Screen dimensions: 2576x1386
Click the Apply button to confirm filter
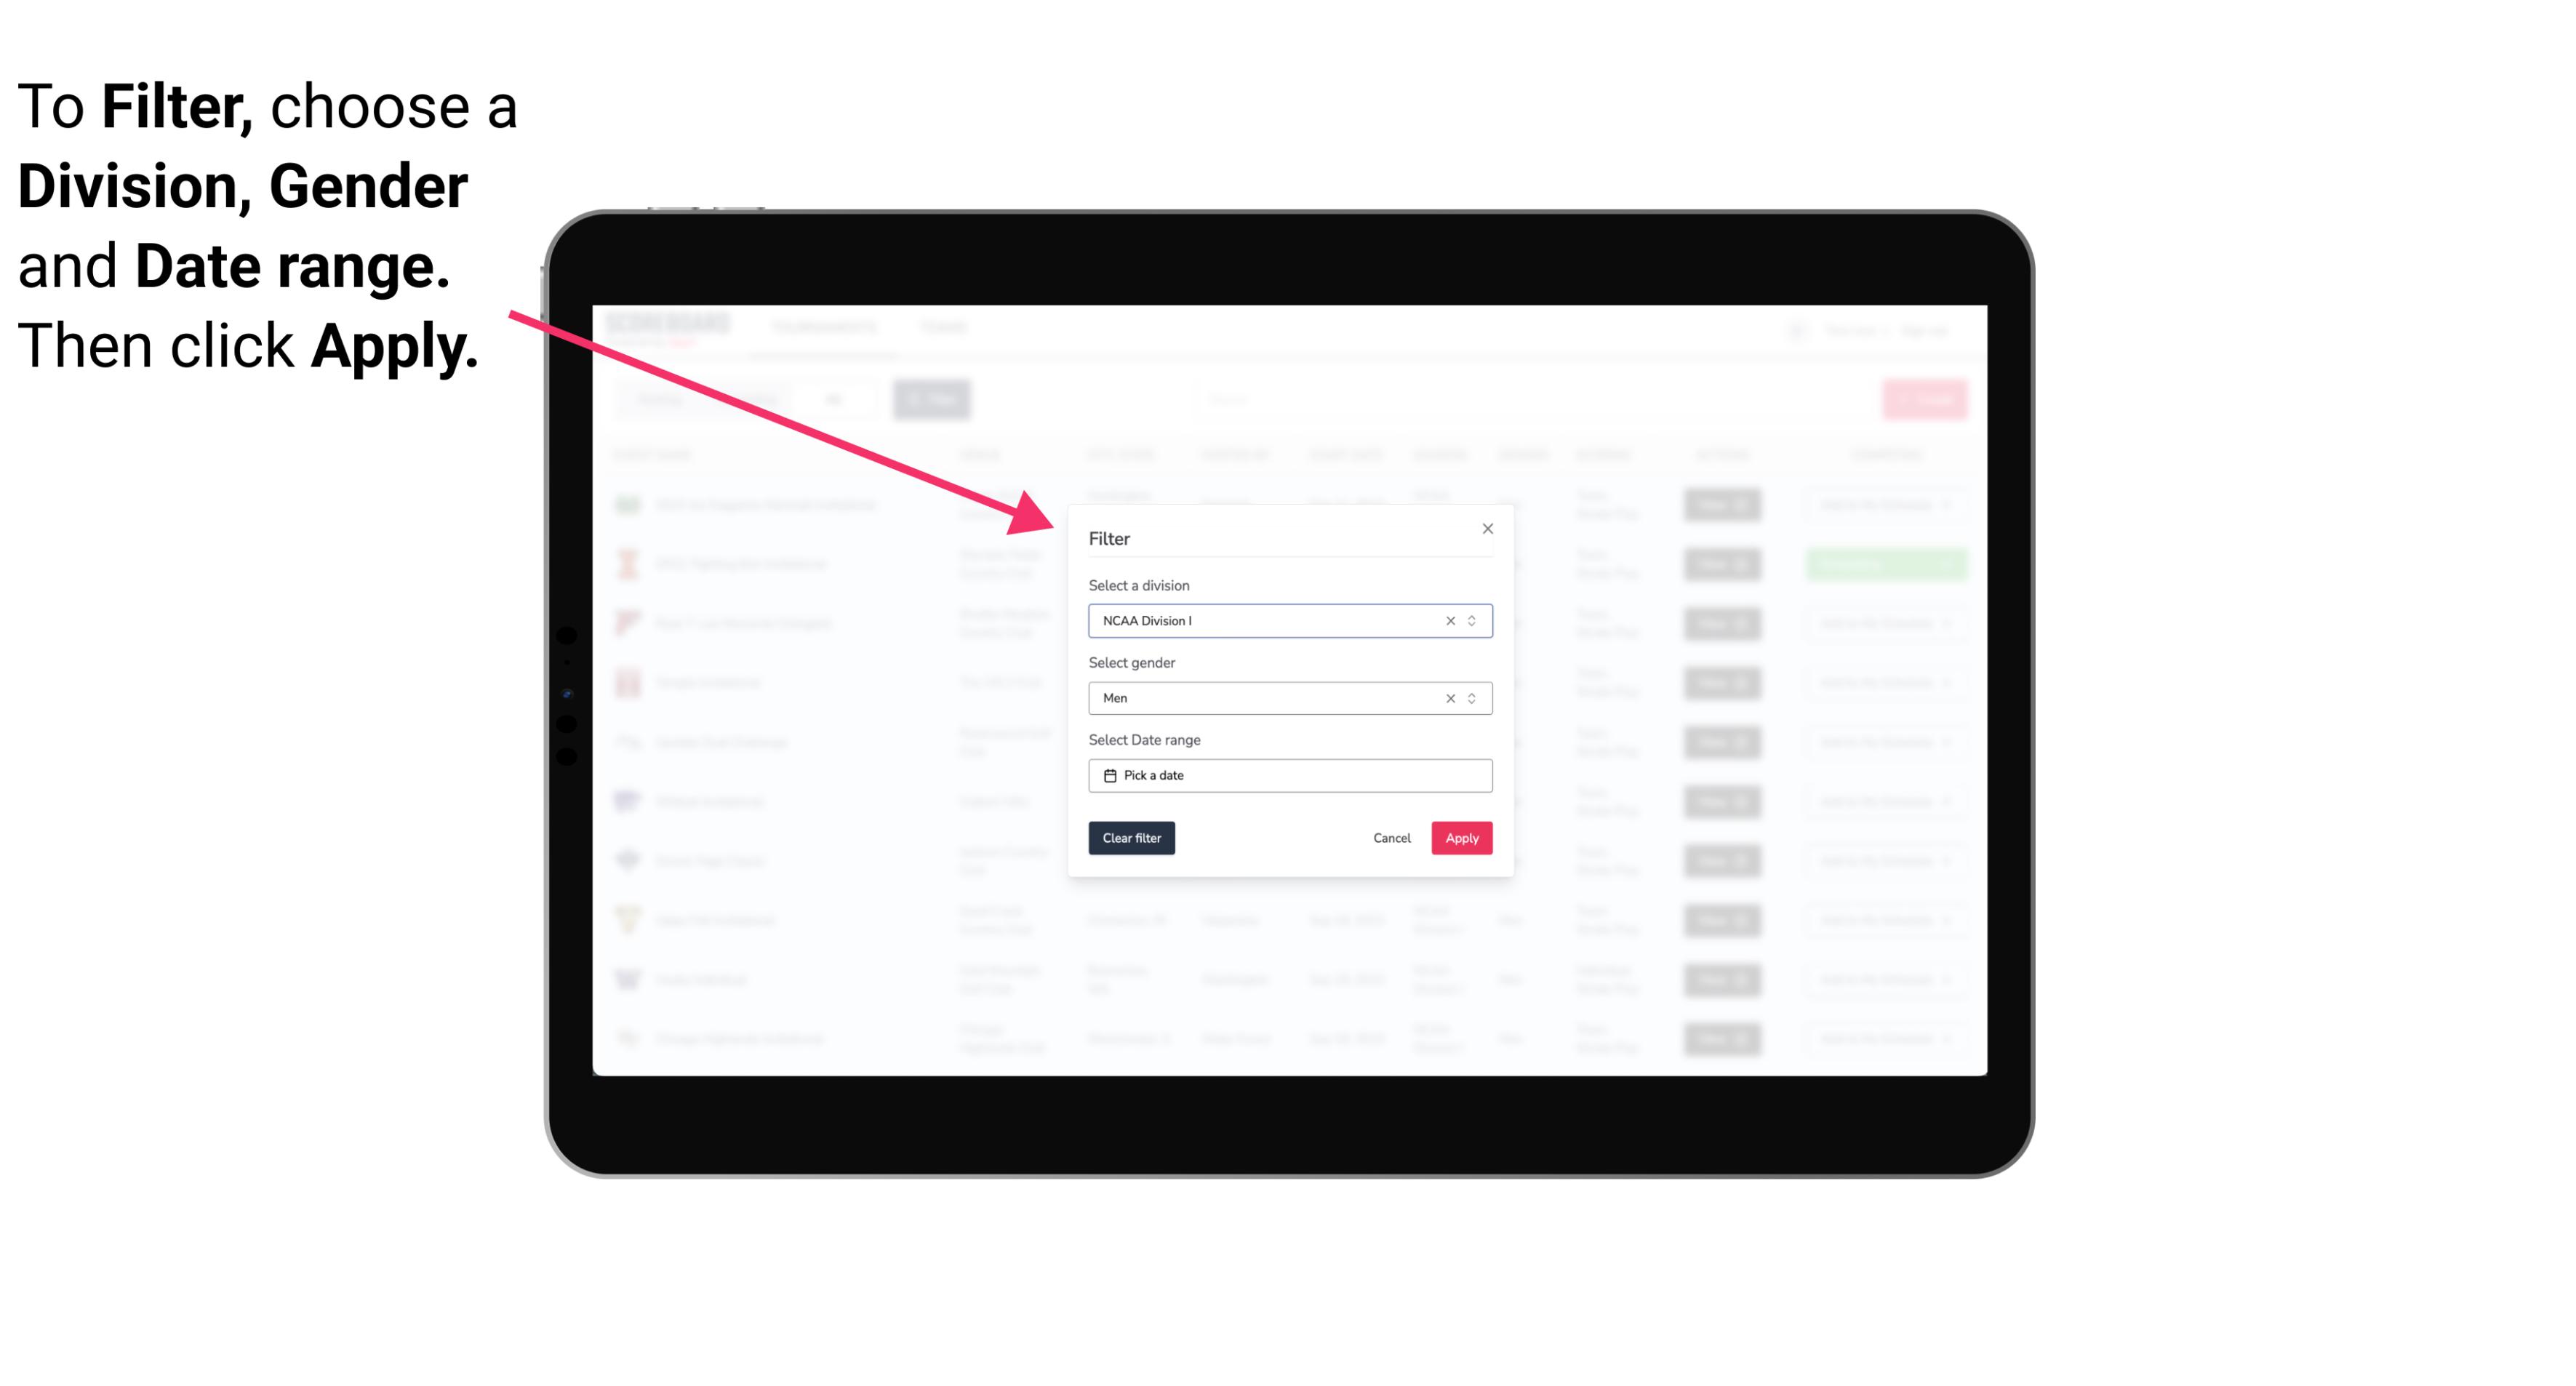[1460, 838]
